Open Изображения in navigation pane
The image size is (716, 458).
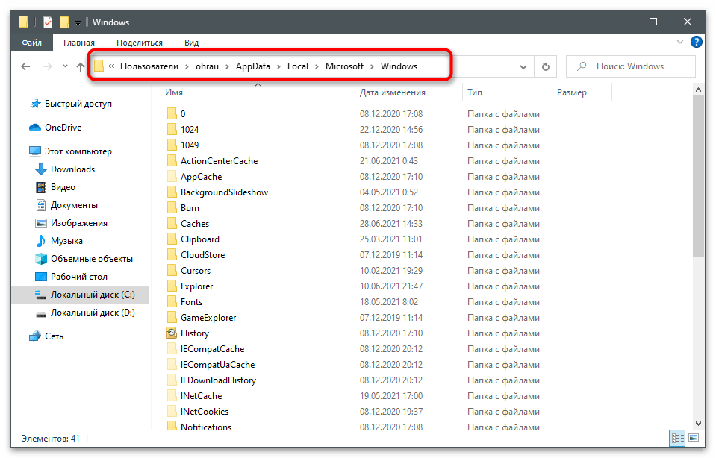point(78,223)
